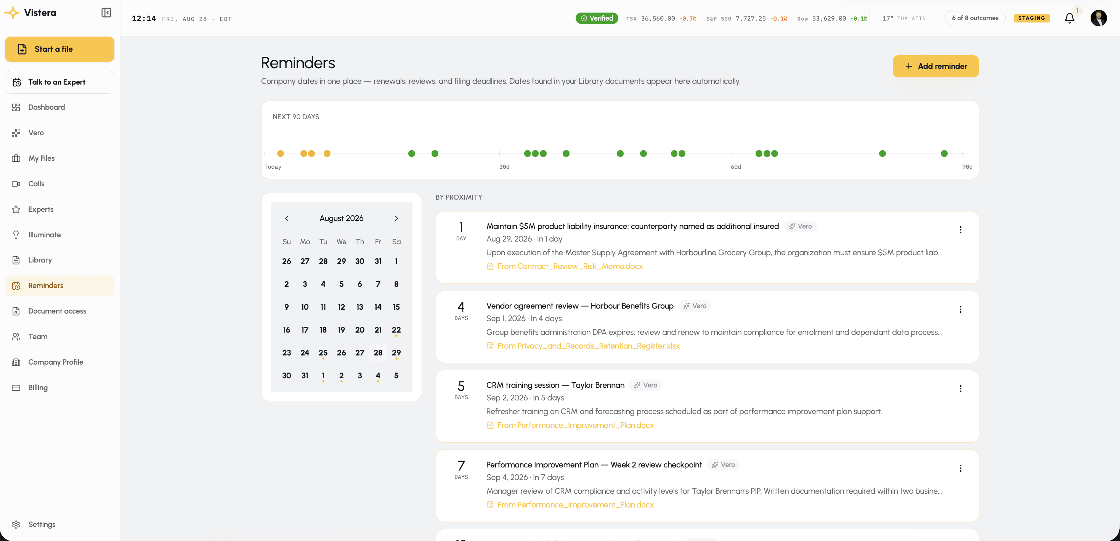Screen dimensions: 1120x541
Task: Click the 6 of 8 outcomes pill
Action: (975, 18)
